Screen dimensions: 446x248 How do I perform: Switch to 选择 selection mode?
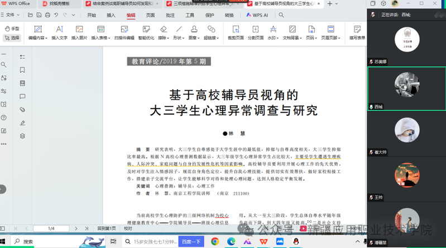pyautogui.click(x=12, y=38)
